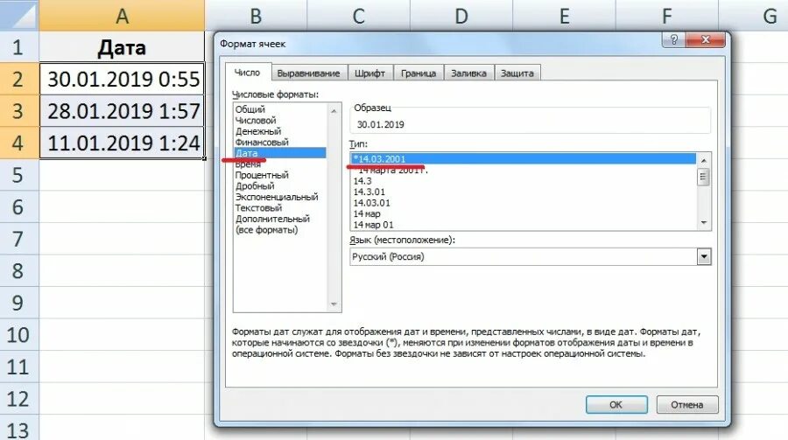This screenshot has width=788, height=440.
Task: Select the *14.03.2001 date type
Action: pos(524,158)
